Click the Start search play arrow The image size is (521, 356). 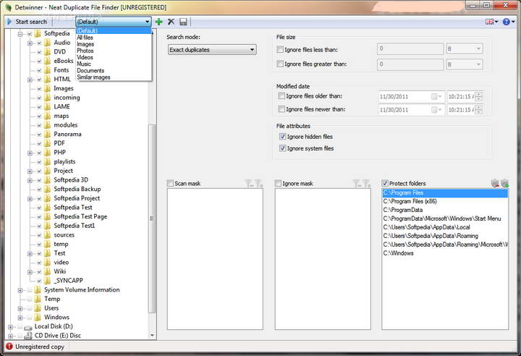[9, 22]
